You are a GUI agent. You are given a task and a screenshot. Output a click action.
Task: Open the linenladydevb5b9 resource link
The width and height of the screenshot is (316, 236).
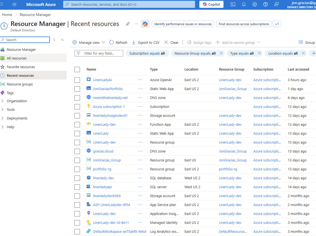(106, 196)
